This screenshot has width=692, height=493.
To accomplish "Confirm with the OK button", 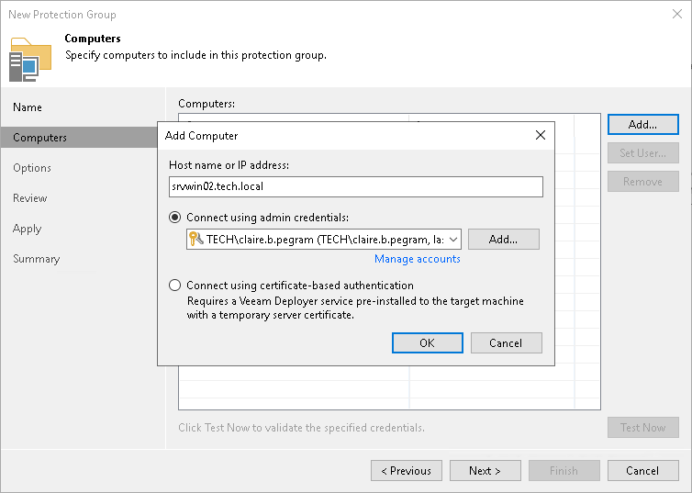I will tap(427, 343).
